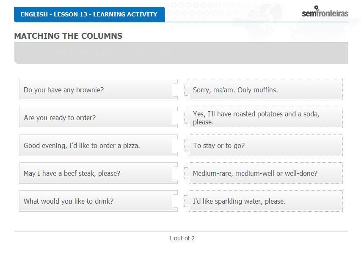The width and height of the screenshot is (364, 253).
Task: Select the 'Do you have any brownie?' card
Action: pyautogui.click(x=99, y=90)
